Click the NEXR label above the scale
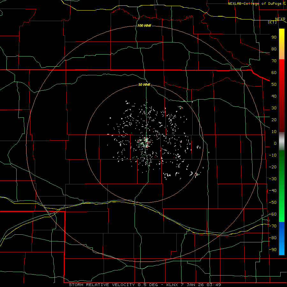This screenshot has width=287, height=287. [x=280, y=19]
